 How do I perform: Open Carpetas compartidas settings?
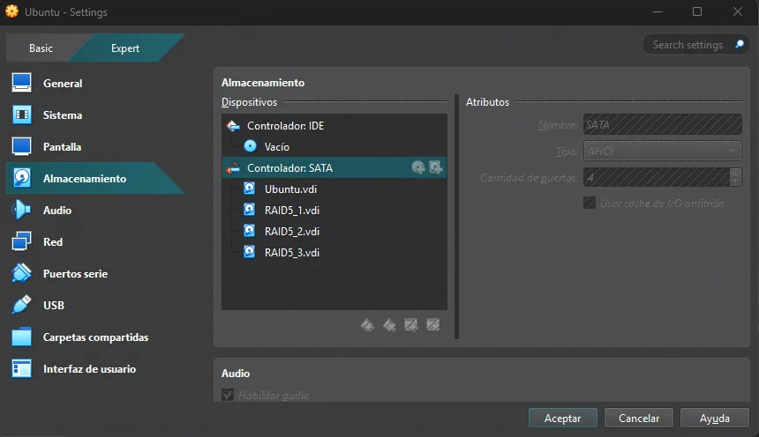pos(94,337)
